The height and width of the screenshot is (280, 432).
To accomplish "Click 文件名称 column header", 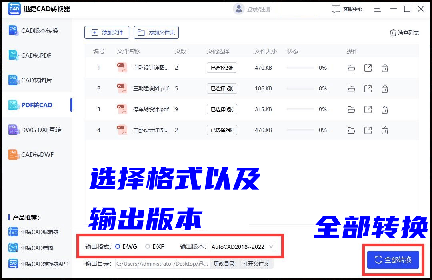I will coord(128,51).
